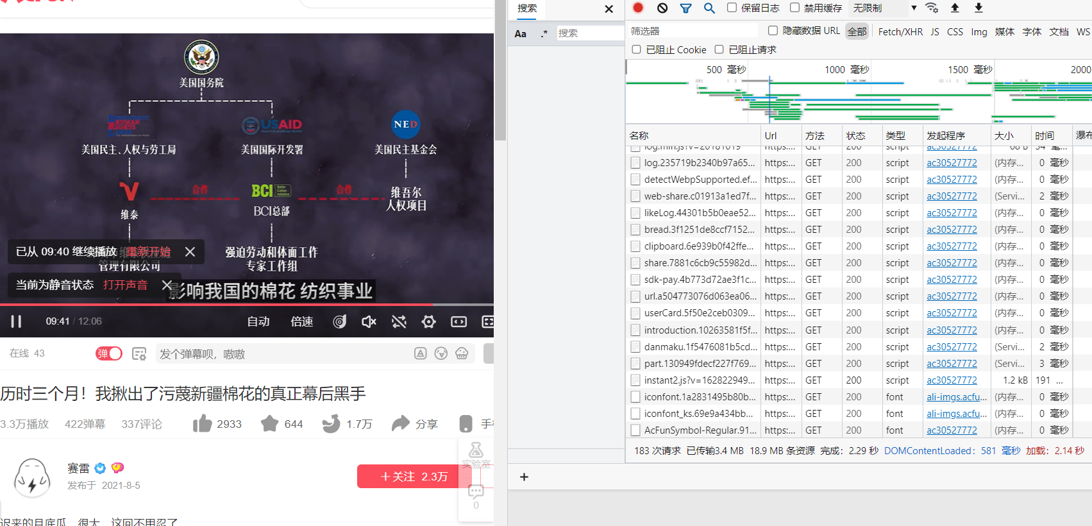Check 已阻止 Cookie checkbox
Viewport: 1092px width, 526px height.
pyautogui.click(x=636, y=49)
